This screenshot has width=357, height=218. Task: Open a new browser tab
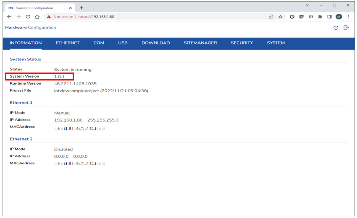(81, 8)
